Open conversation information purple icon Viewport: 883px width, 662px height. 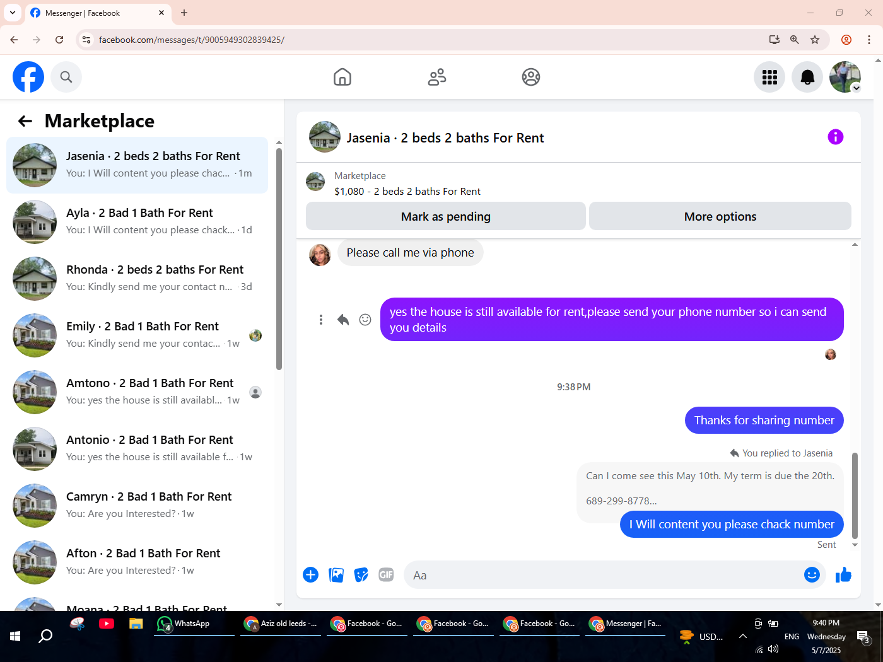[x=836, y=137]
